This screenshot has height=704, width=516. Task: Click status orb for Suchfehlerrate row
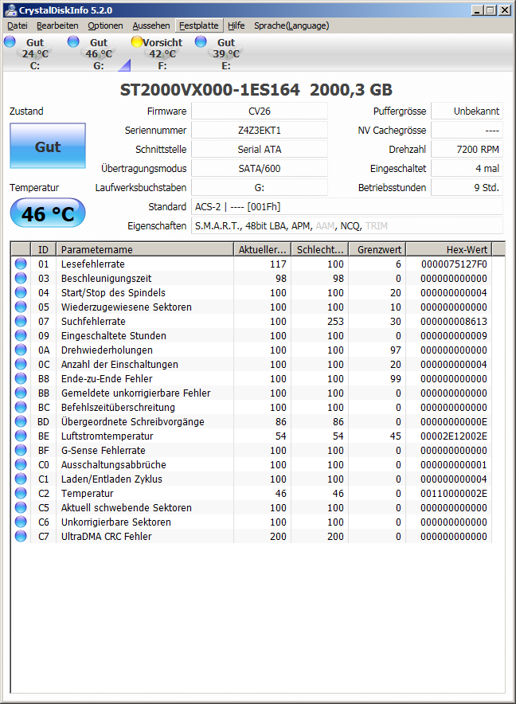tap(21, 322)
